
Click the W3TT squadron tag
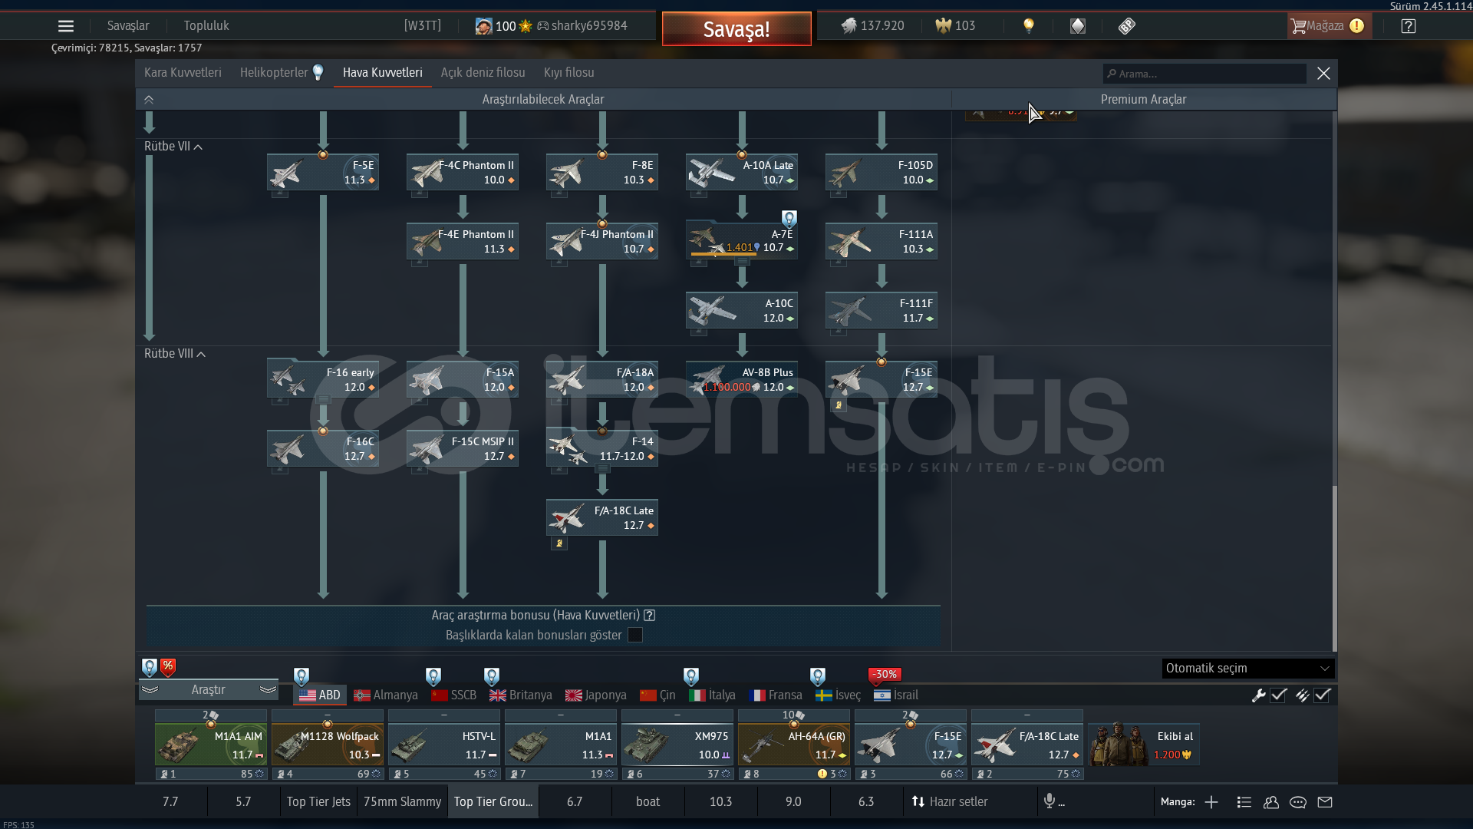click(x=423, y=25)
